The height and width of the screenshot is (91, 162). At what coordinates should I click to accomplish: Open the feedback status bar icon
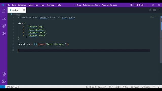[154, 87]
